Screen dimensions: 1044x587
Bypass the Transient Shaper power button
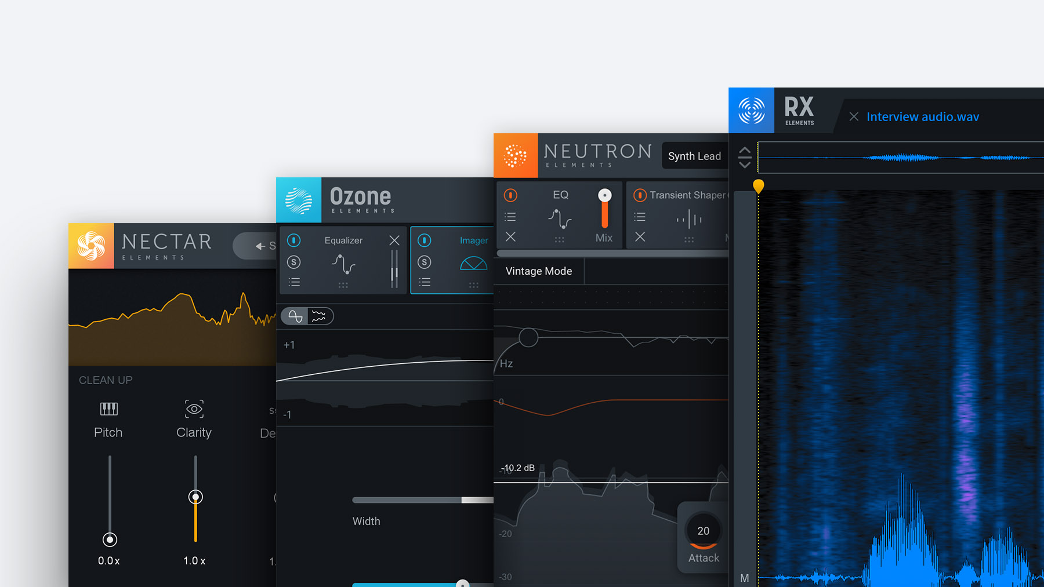[640, 195]
